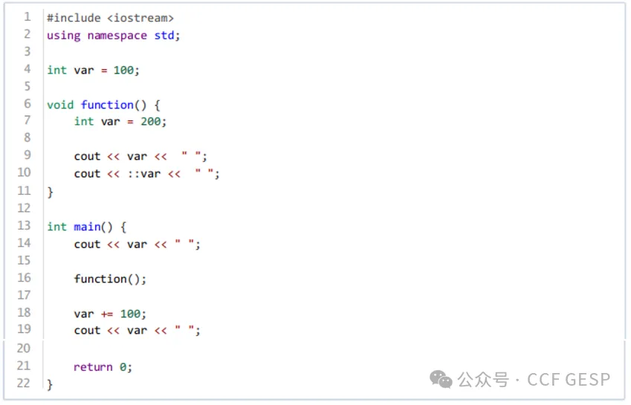This screenshot has height=405, width=631.
Task: Click 'int var = 100;' global declaration
Action: click(93, 71)
